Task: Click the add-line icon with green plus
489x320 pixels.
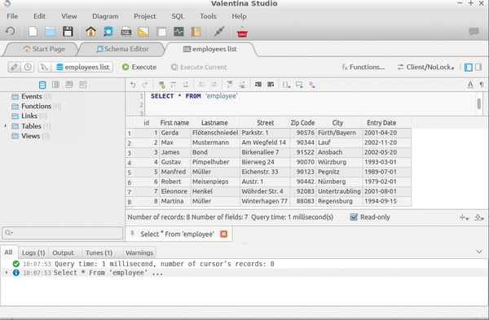Action: (x=161, y=85)
